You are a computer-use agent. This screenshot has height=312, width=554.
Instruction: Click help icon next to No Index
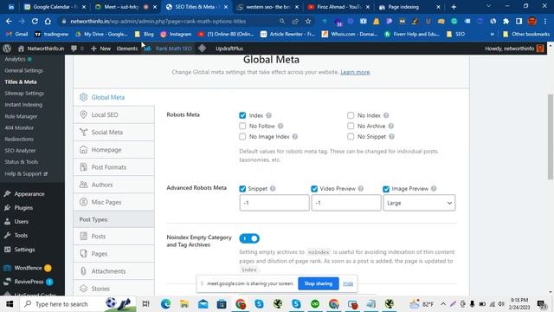[386, 115]
